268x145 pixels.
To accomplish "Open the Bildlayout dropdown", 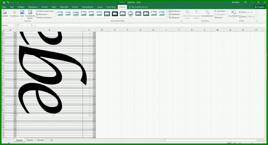I will click(x=174, y=18).
